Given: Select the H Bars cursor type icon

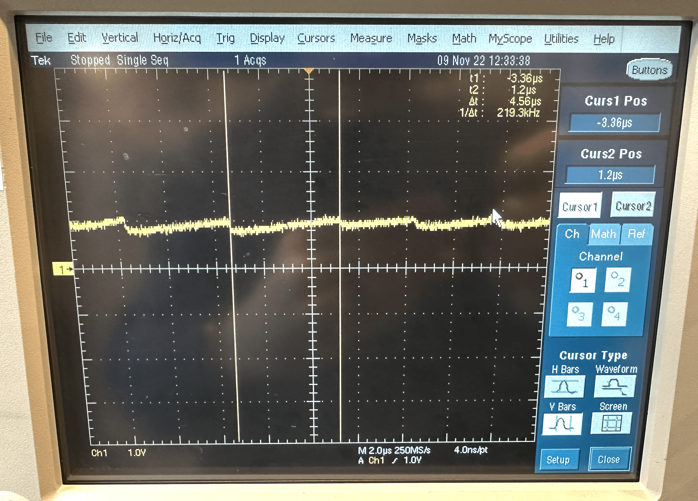Looking at the screenshot, I should click(x=564, y=387).
